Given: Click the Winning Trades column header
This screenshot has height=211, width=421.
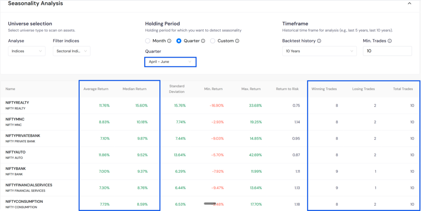Looking at the screenshot, I should tap(324, 89).
